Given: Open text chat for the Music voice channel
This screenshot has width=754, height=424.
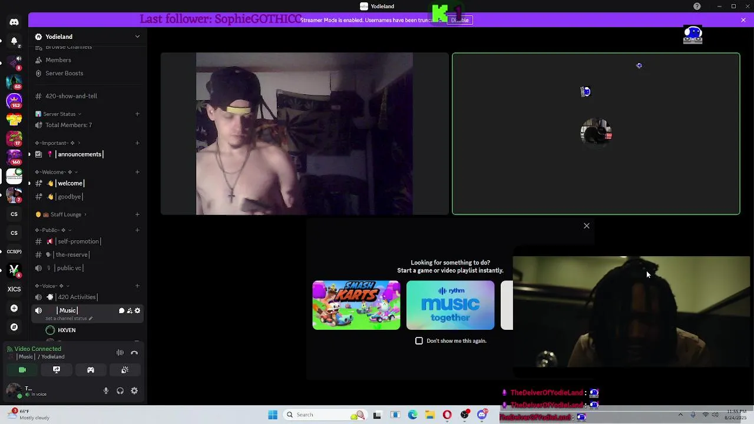Looking at the screenshot, I should click(x=121, y=311).
